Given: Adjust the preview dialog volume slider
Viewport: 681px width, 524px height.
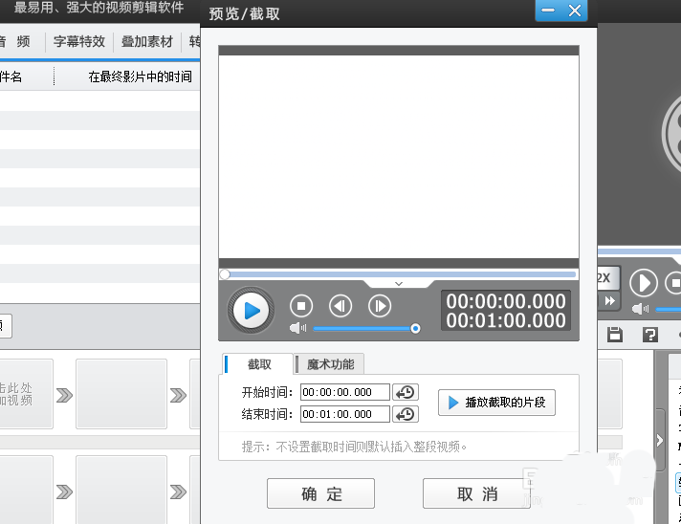Looking at the screenshot, I should click(366, 329).
